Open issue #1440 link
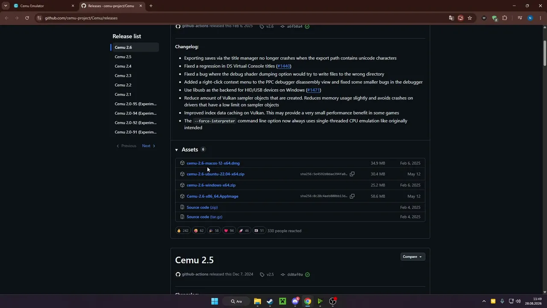Image resolution: width=547 pixels, height=308 pixels. 284,66
